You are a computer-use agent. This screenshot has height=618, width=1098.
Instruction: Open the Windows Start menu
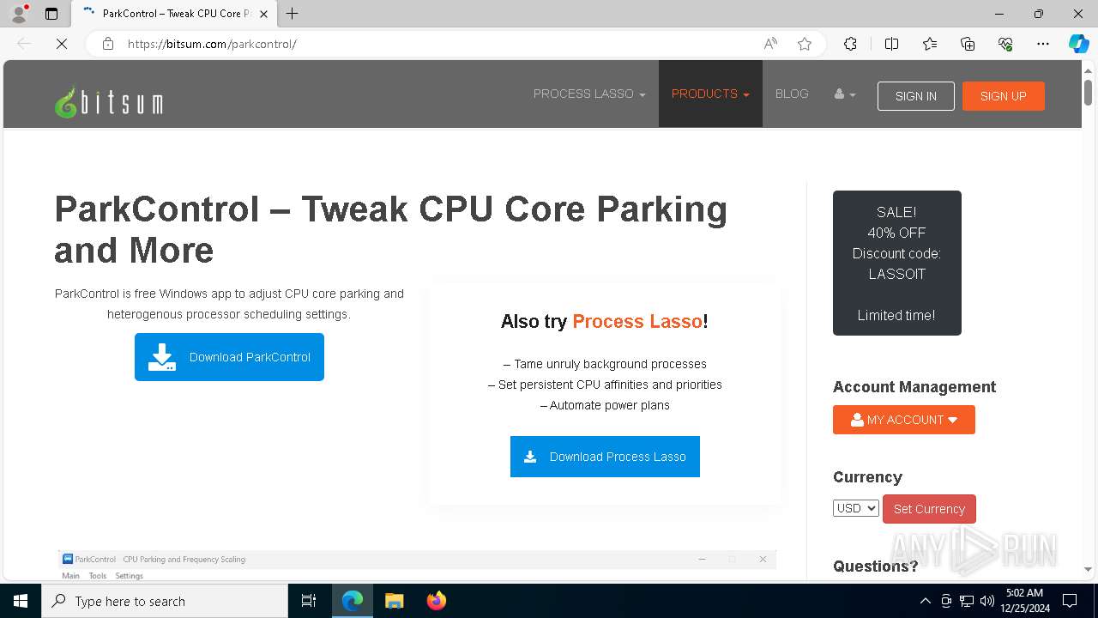21,601
